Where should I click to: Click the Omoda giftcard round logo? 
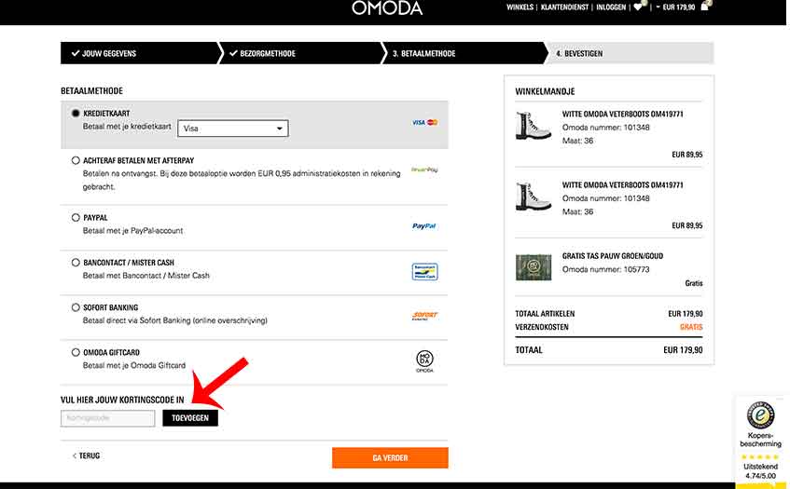(424, 360)
